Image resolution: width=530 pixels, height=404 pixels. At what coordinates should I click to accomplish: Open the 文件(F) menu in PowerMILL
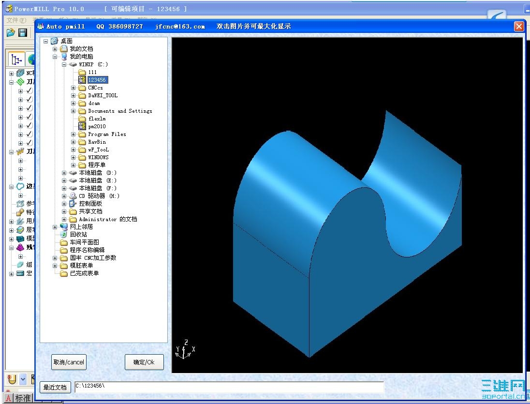(x=16, y=20)
